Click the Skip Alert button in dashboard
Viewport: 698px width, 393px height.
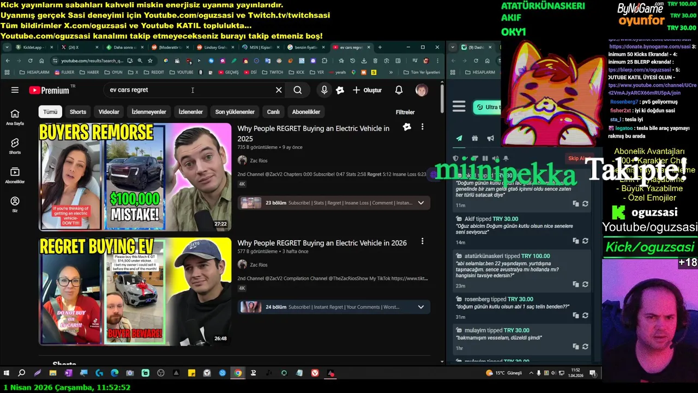[x=579, y=158]
